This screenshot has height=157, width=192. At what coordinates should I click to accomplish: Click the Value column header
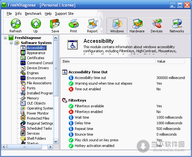[170, 61]
